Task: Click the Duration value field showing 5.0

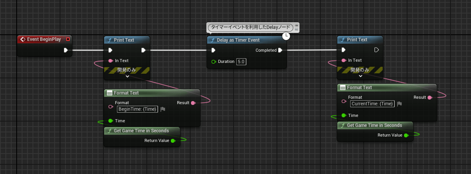Action: pyautogui.click(x=241, y=62)
